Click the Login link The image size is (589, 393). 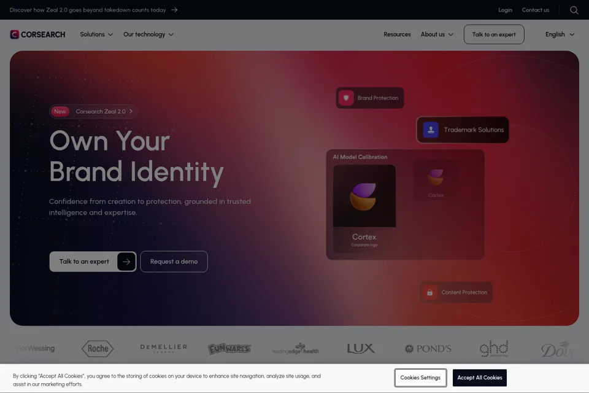[505, 10]
